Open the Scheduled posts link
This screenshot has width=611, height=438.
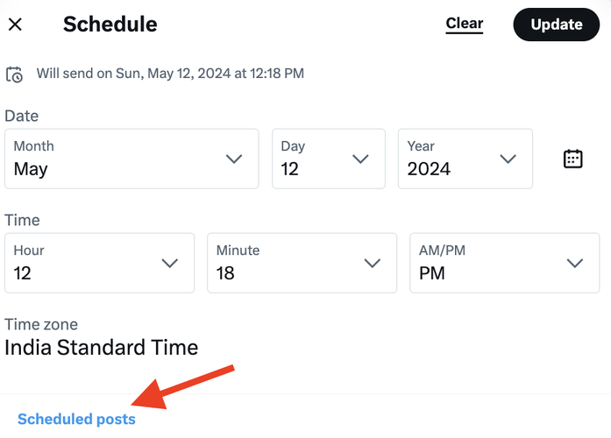(x=77, y=419)
